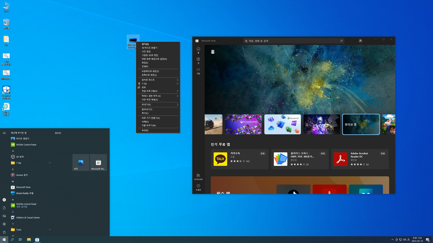Click the taskbar search icon
Image resolution: width=433 pixels, height=243 pixels.
[x=12, y=240]
